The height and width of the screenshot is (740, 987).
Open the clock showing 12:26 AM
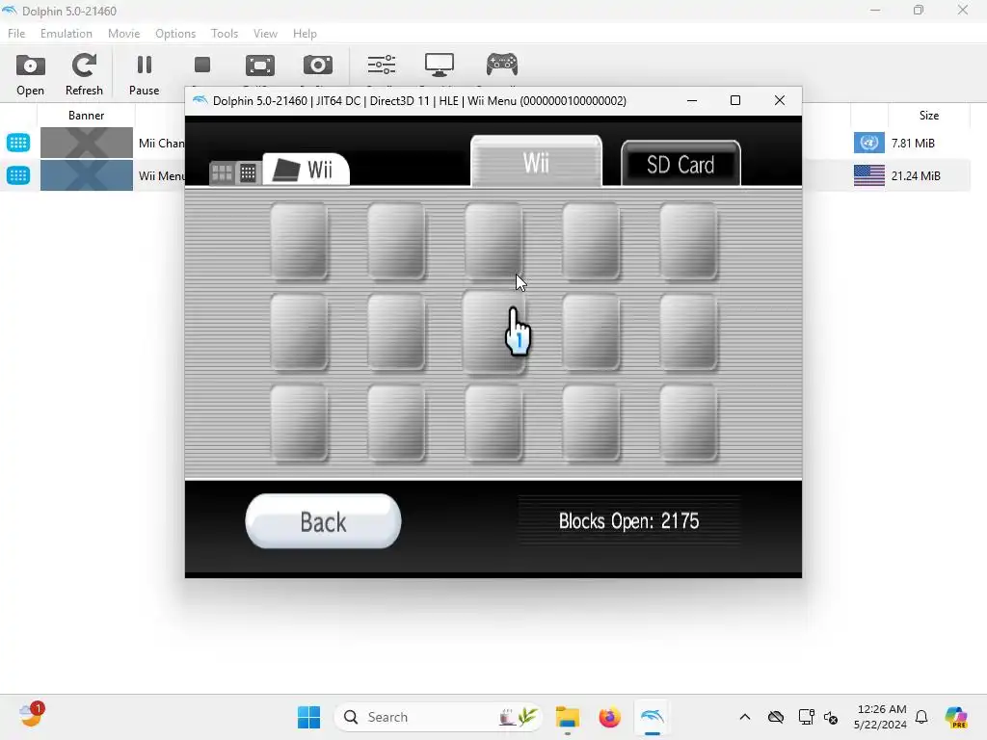(881, 717)
